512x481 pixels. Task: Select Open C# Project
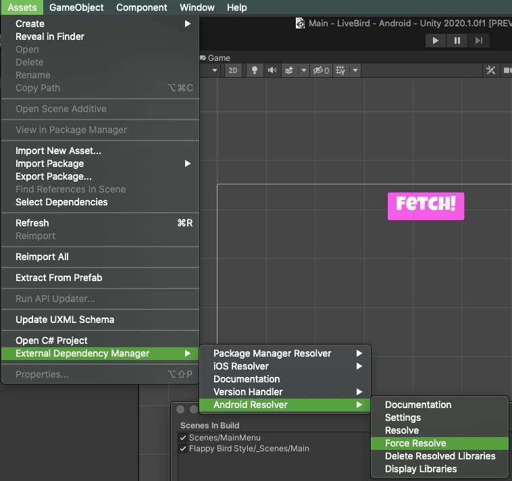(100, 340)
